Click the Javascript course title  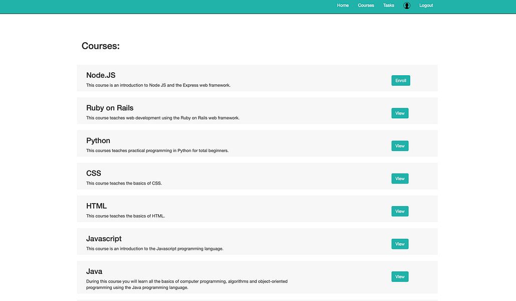(104, 238)
